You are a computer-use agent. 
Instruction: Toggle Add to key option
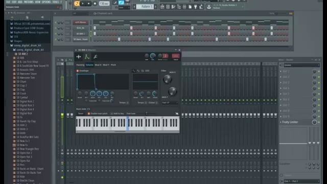[112, 113]
